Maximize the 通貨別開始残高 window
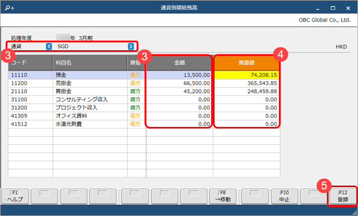This screenshot has width=358, height=216. point(333,8)
